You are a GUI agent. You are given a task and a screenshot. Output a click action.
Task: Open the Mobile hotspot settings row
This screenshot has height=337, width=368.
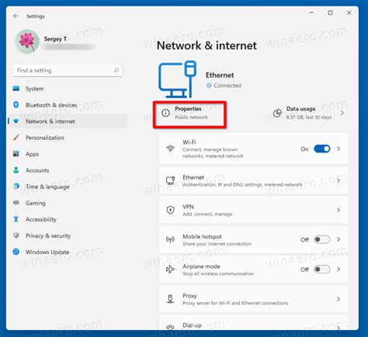coord(253,239)
